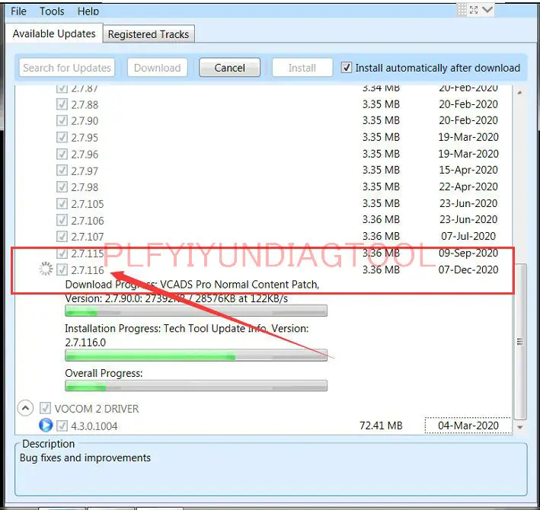The height and width of the screenshot is (510, 540).
Task: Select the 07-Dec-2020 date for 2.7.116
Action: (468, 269)
